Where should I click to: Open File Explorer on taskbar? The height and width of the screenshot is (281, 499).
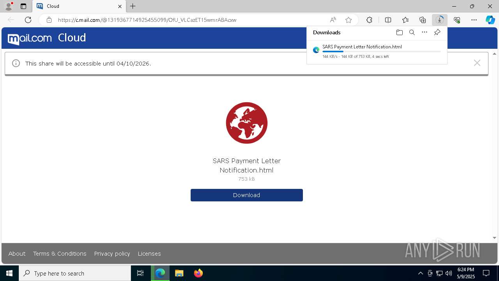pyautogui.click(x=179, y=273)
